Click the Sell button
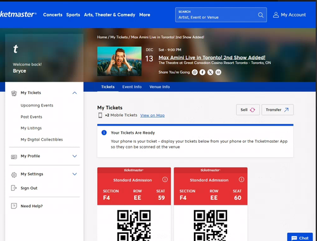Screen dimensions: 317x241 [x=248, y=110]
